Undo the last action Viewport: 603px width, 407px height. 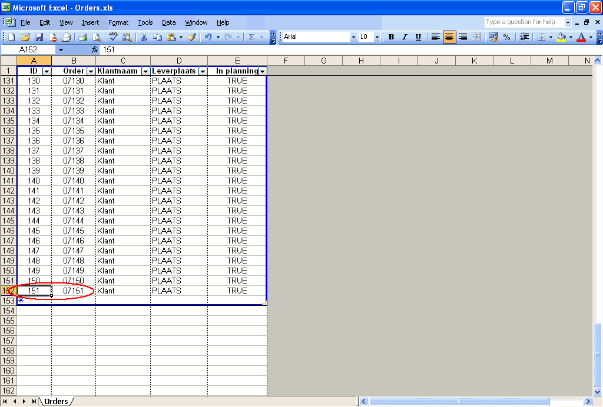pyautogui.click(x=208, y=37)
